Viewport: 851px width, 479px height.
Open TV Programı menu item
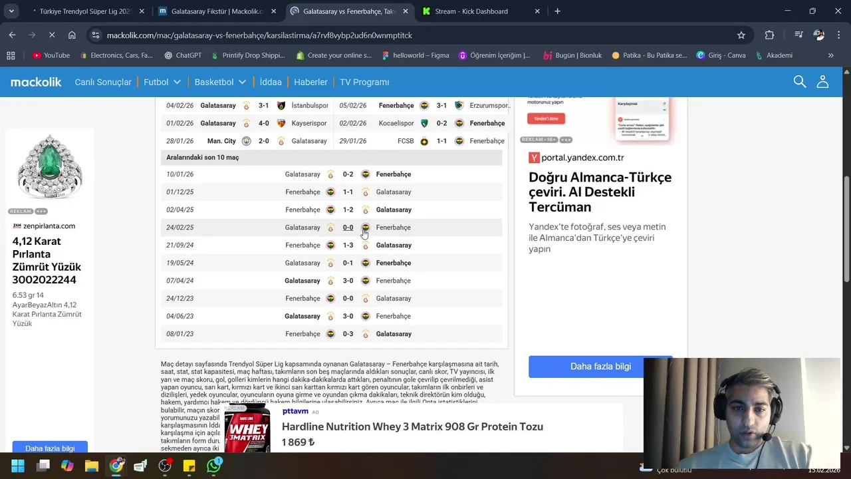tap(364, 82)
